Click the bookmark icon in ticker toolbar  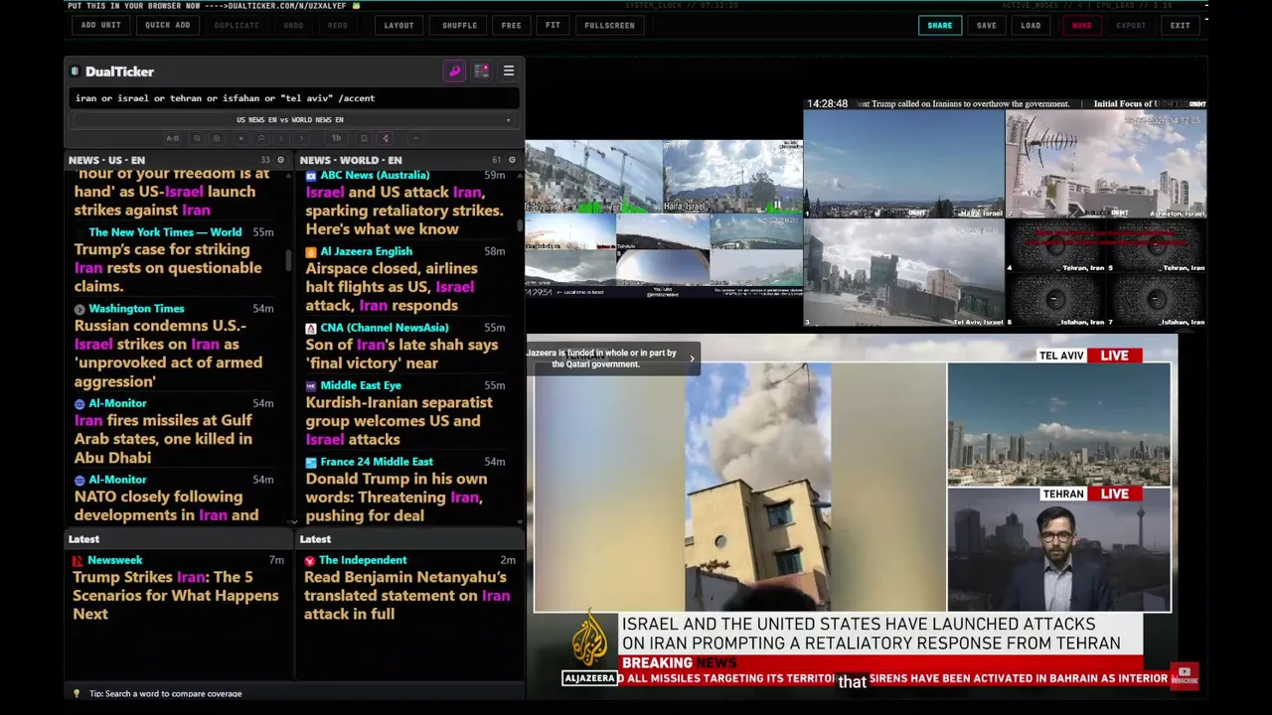[x=364, y=138]
